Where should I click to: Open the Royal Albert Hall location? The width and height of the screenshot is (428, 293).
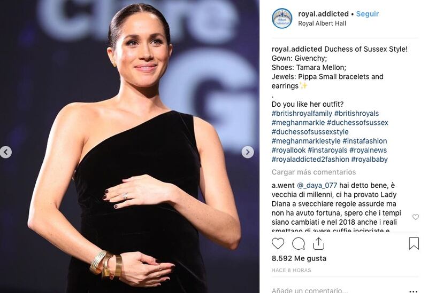coord(322,23)
